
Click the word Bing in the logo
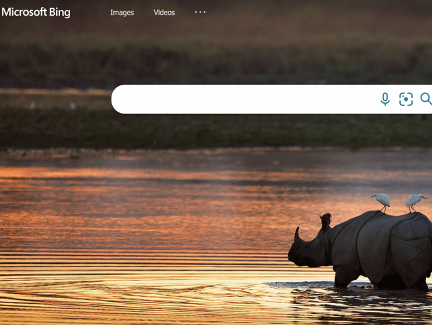[x=59, y=13]
